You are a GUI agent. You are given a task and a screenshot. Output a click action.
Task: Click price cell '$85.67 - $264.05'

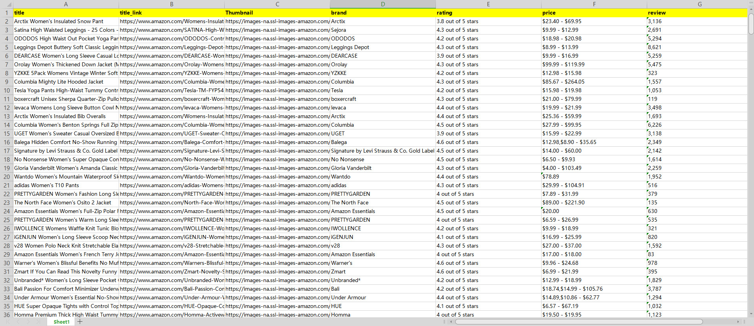[x=594, y=82]
